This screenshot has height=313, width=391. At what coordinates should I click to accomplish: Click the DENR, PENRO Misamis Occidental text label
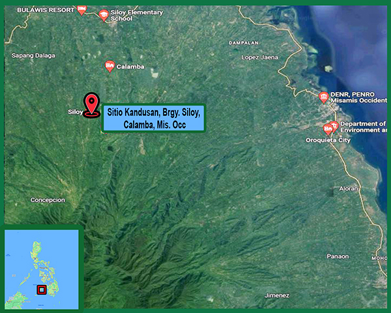[357, 101]
